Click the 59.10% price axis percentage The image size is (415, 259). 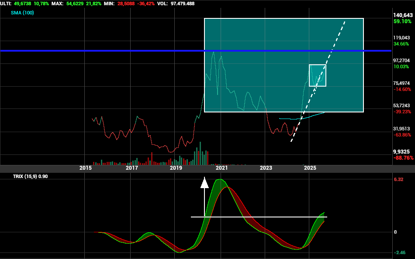click(x=403, y=21)
